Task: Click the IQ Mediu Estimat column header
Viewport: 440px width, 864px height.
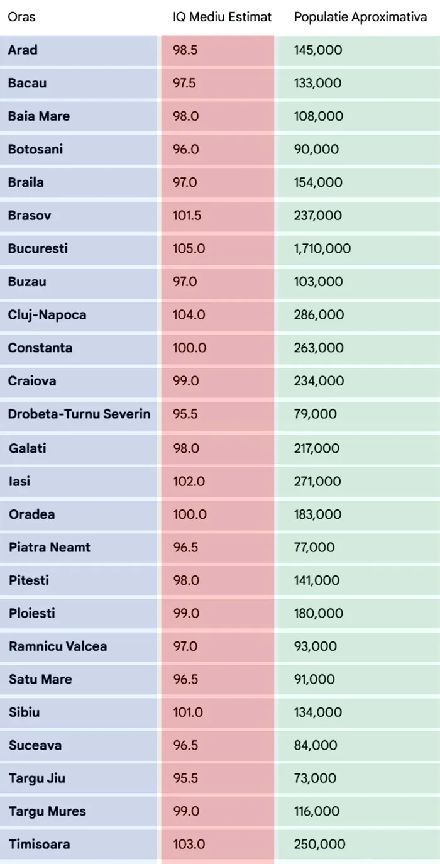Action: click(223, 17)
